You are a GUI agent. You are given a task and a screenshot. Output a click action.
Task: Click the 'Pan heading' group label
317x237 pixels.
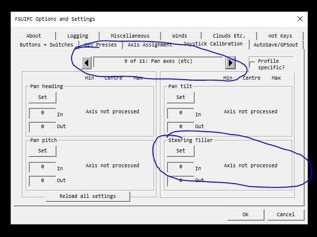(47, 87)
